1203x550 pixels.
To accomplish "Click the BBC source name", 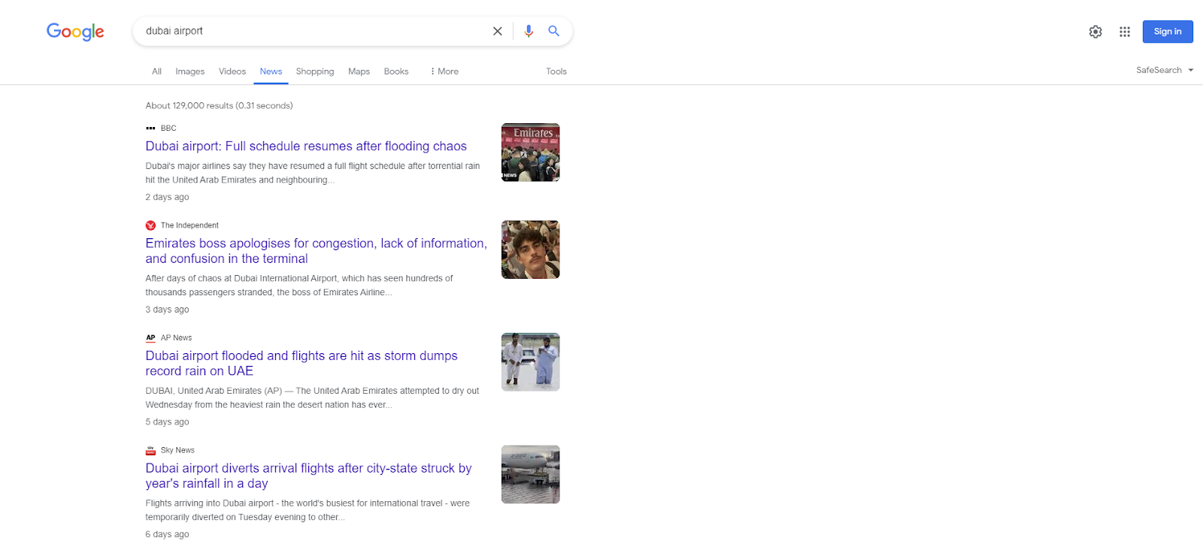I will (168, 128).
